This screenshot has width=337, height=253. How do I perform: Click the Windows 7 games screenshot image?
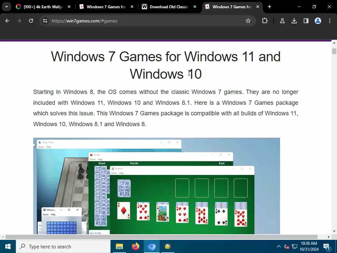point(156,186)
